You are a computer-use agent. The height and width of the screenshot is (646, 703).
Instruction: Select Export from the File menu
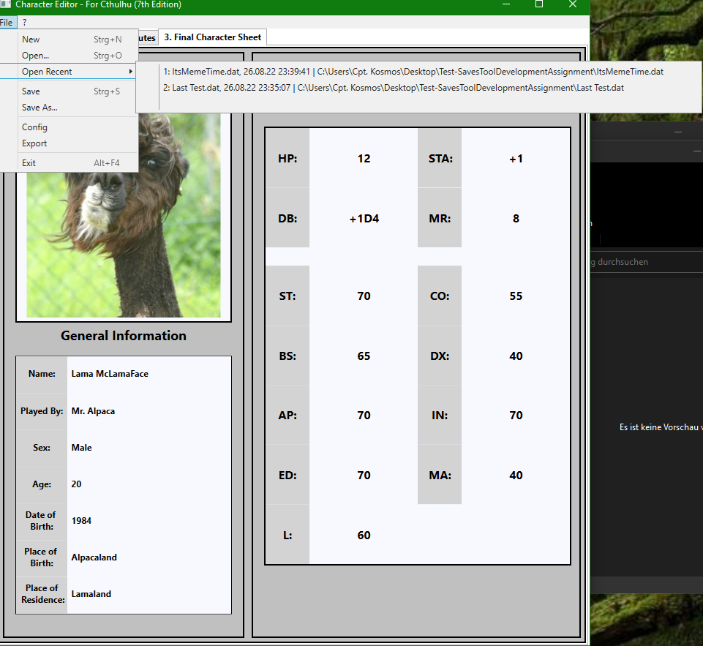point(34,143)
